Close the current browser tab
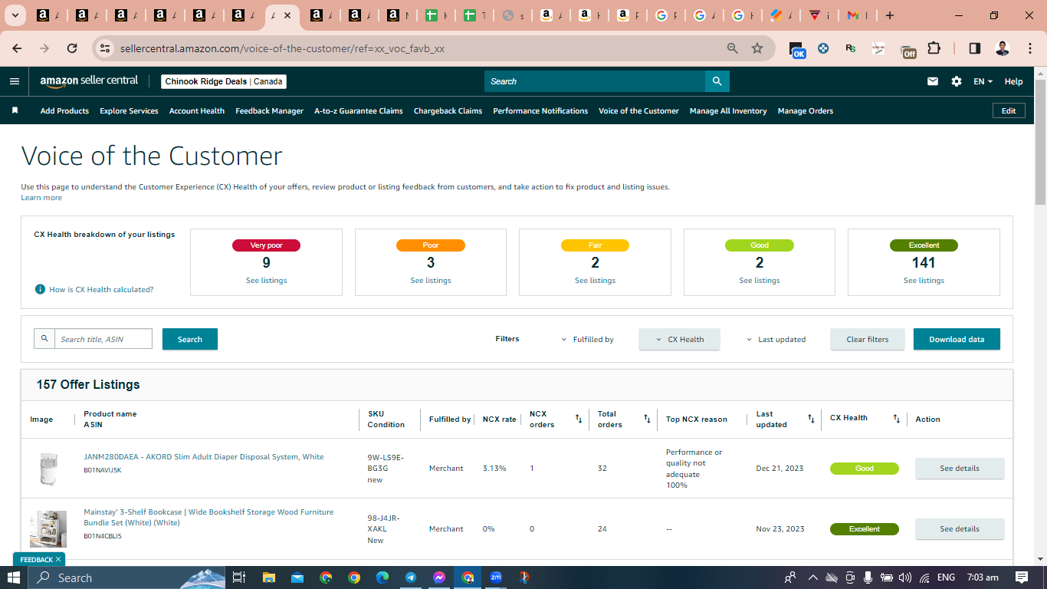The width and height of the screenshot is (1047, 589). click(x=287, y=15)
